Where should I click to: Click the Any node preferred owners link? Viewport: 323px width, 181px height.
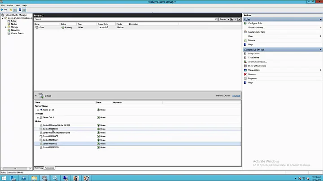[236, 96]
